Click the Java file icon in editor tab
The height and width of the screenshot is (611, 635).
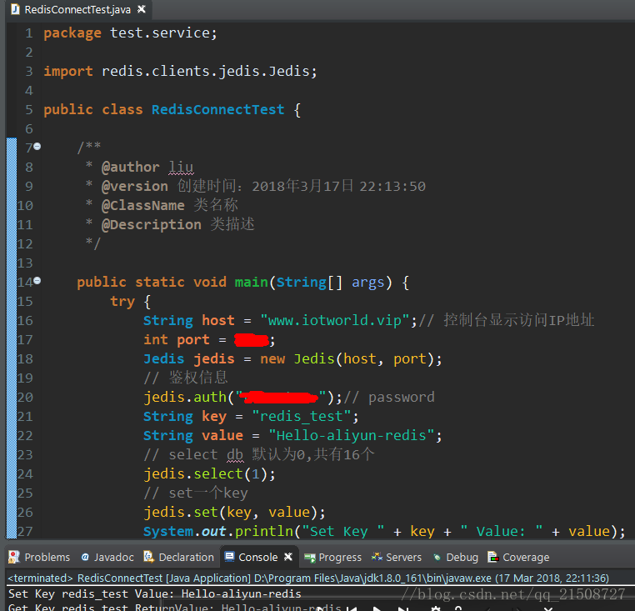(x=15, y=9)
